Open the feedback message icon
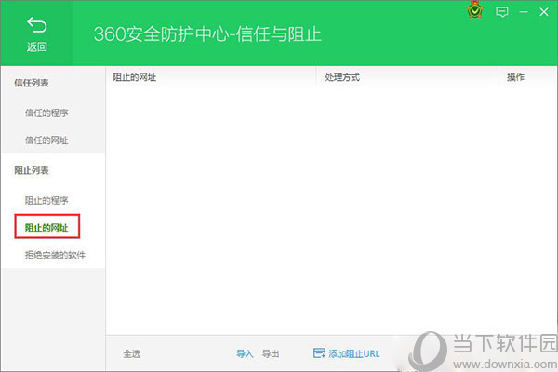The image size is (558, 372). click(x=502, y=12)
